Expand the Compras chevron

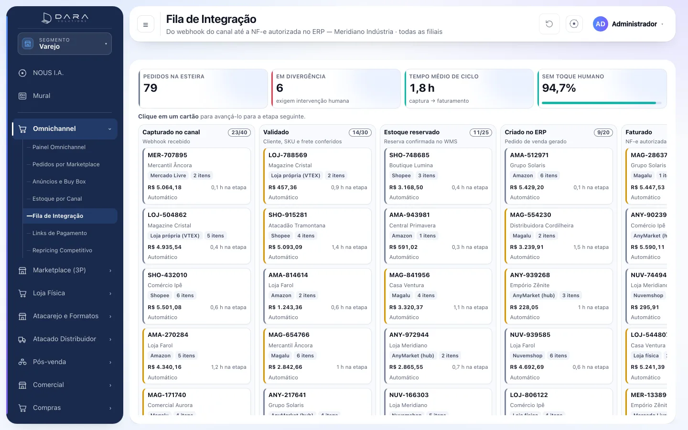coord(110,408)
